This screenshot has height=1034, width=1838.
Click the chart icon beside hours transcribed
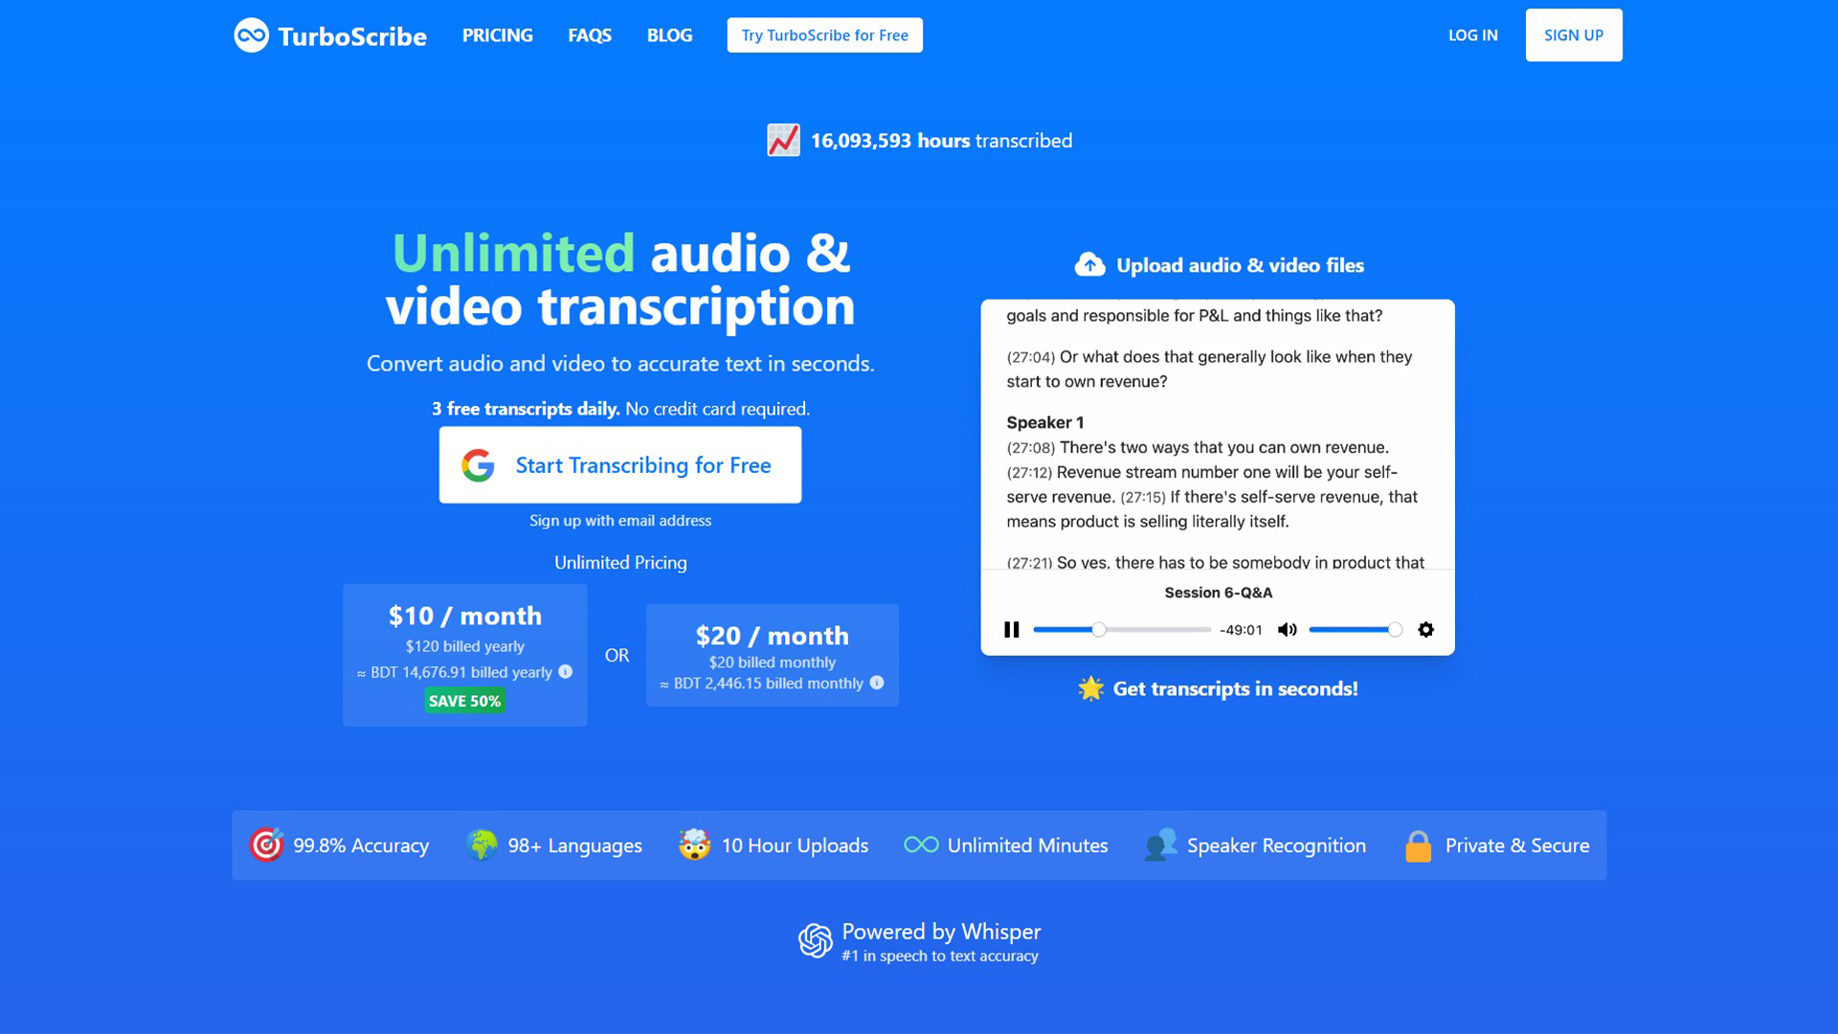click(783, 140)
